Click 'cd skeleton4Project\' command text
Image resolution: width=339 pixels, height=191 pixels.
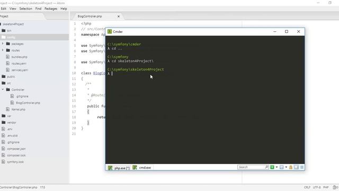tap(132, 61)
